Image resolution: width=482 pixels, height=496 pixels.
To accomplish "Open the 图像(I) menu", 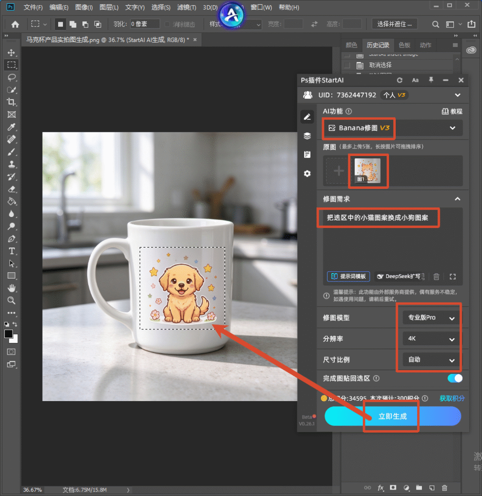I will [x=84, y=7].
